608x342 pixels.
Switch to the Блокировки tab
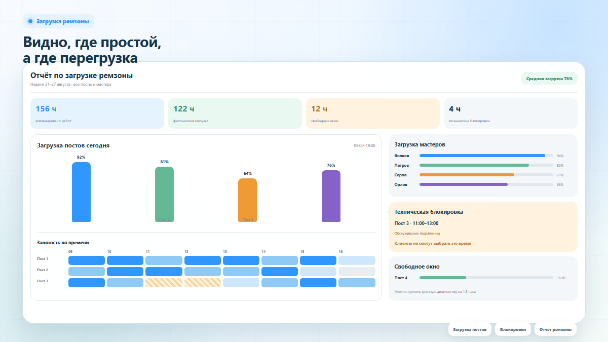point(513,329)
